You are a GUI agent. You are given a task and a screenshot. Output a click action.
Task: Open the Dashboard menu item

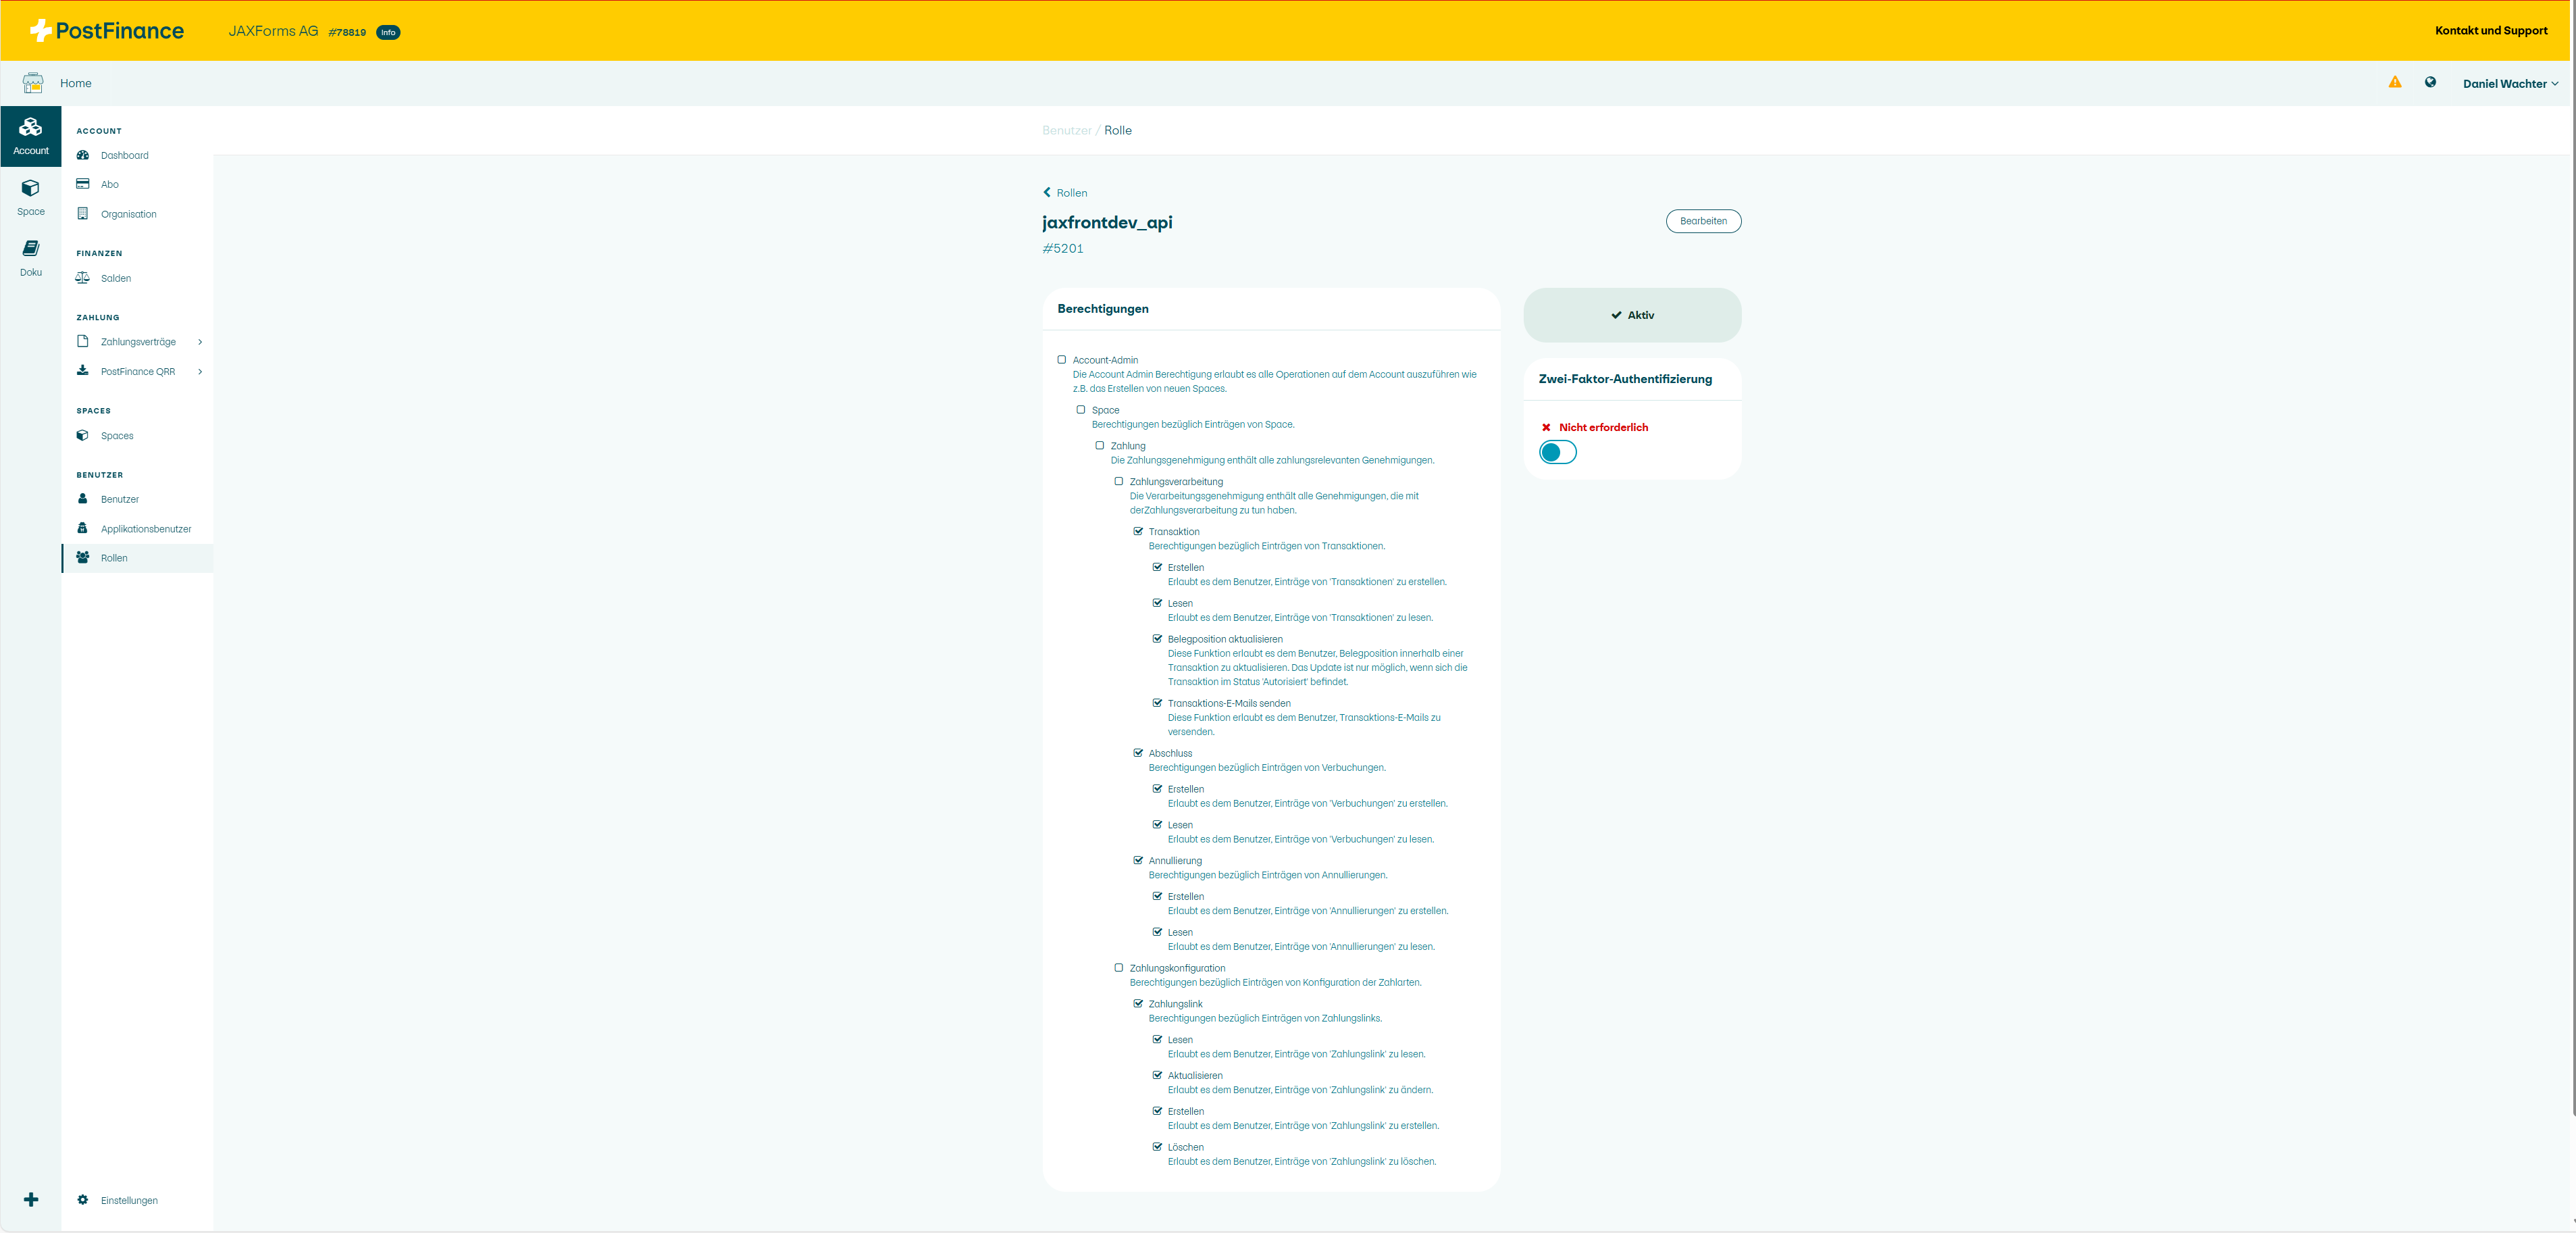(124, 156)
